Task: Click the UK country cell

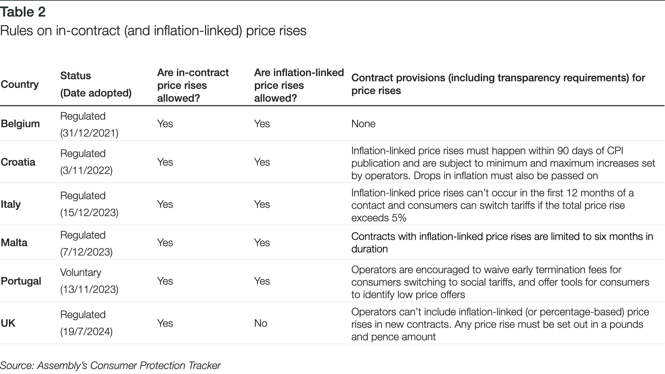Action: pos(8,323)
